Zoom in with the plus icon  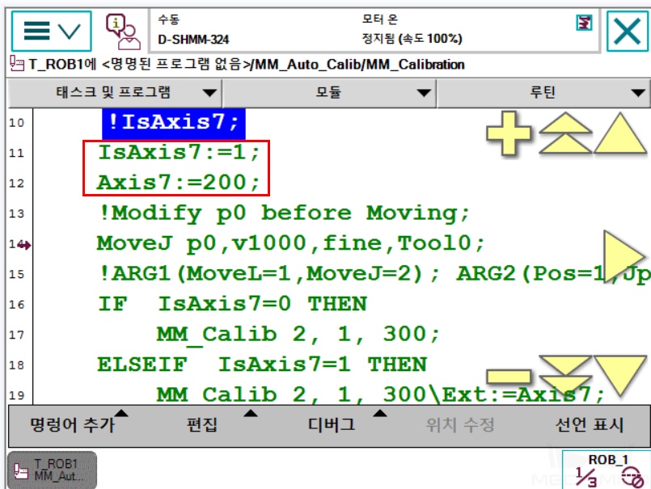(509, 133)
